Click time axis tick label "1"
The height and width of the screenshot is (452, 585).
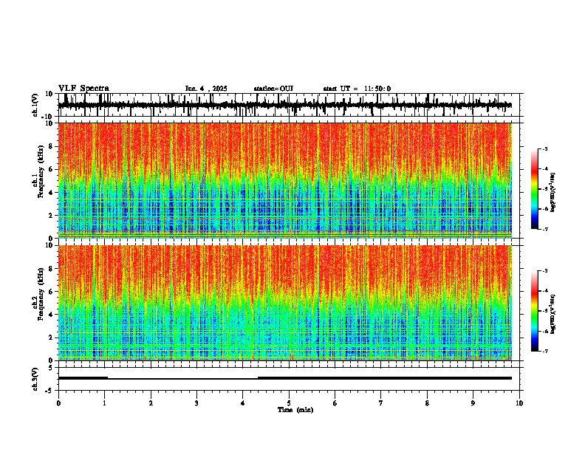point(104,403)
